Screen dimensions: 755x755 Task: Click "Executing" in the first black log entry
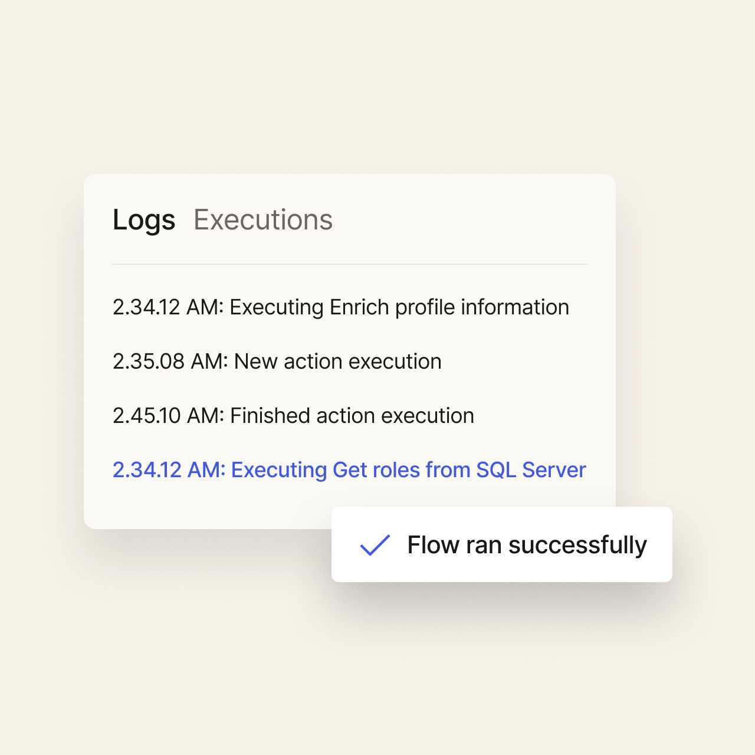coord(276,307)
